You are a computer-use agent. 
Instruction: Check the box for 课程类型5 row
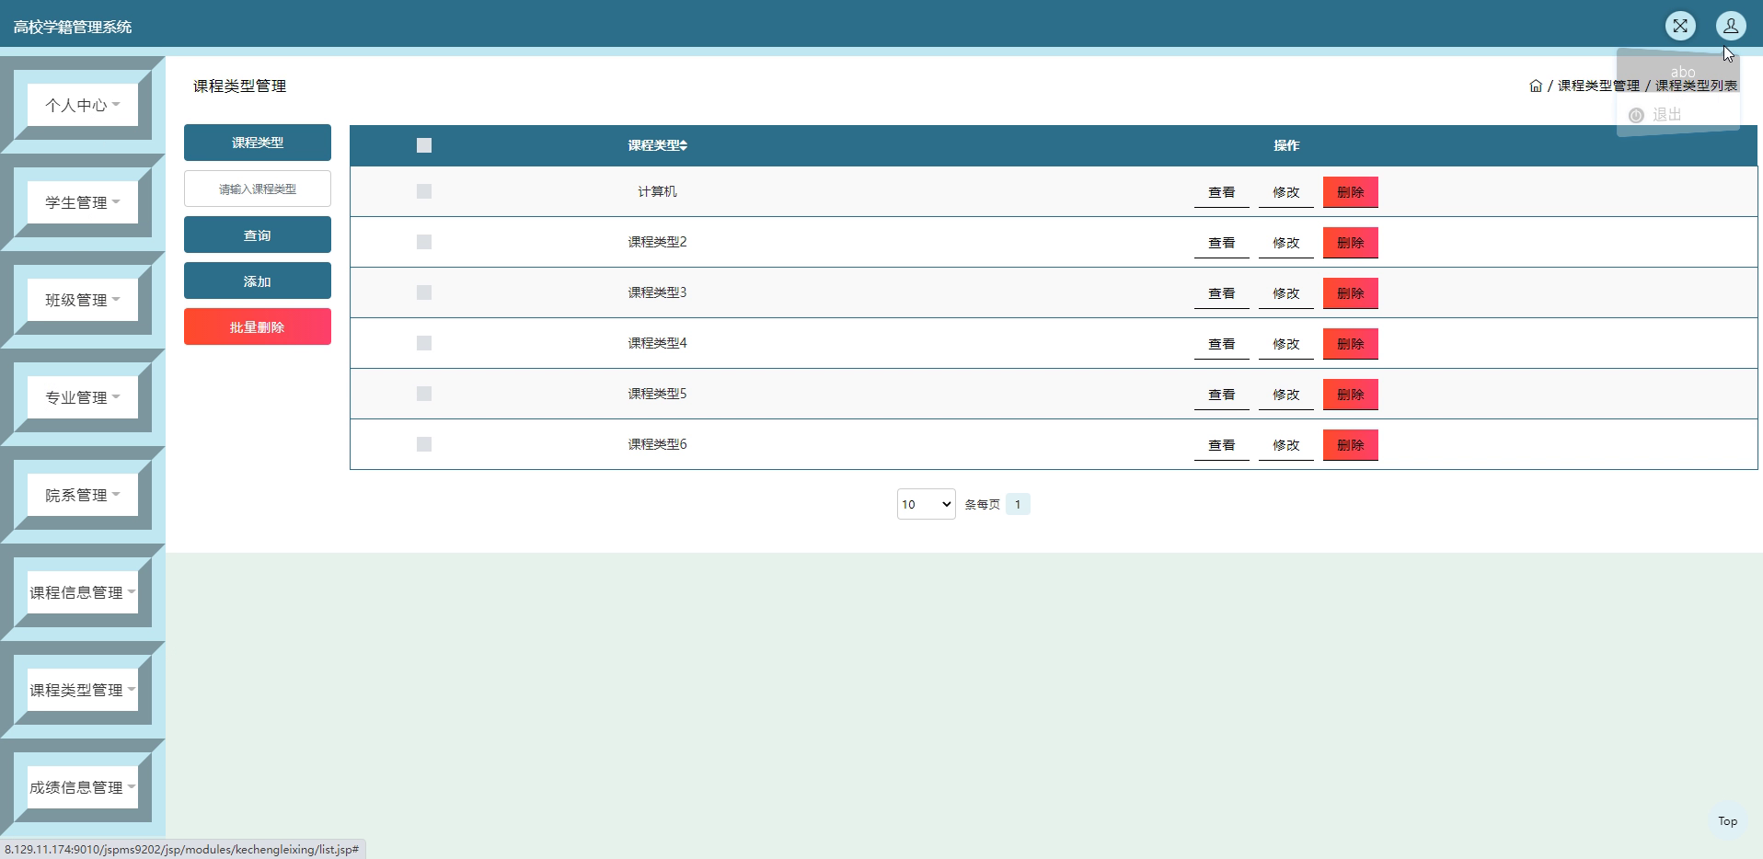point(424,394)
